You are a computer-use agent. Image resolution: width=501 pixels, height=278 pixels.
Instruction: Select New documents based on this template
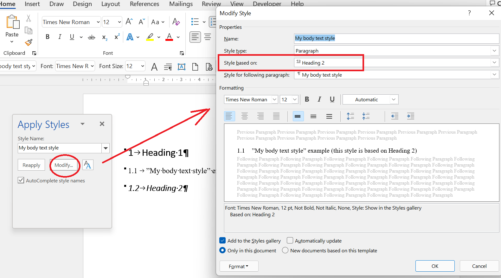pyautogui.click(x=285, y=250)
